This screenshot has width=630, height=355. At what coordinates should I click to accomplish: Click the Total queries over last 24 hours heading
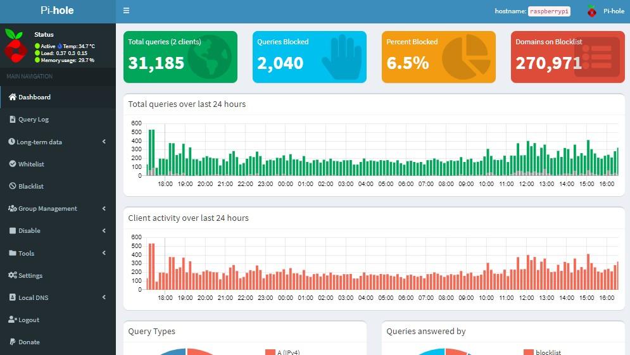[187, 104]
